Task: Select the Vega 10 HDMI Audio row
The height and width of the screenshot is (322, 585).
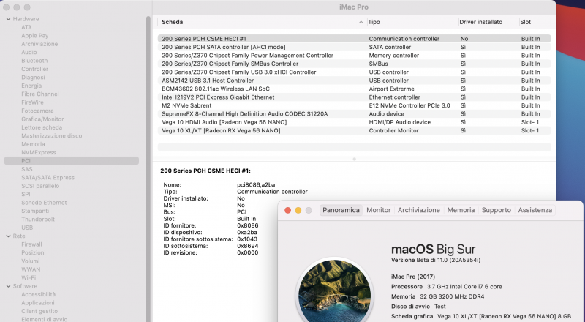Action: [x=354, y=122]
